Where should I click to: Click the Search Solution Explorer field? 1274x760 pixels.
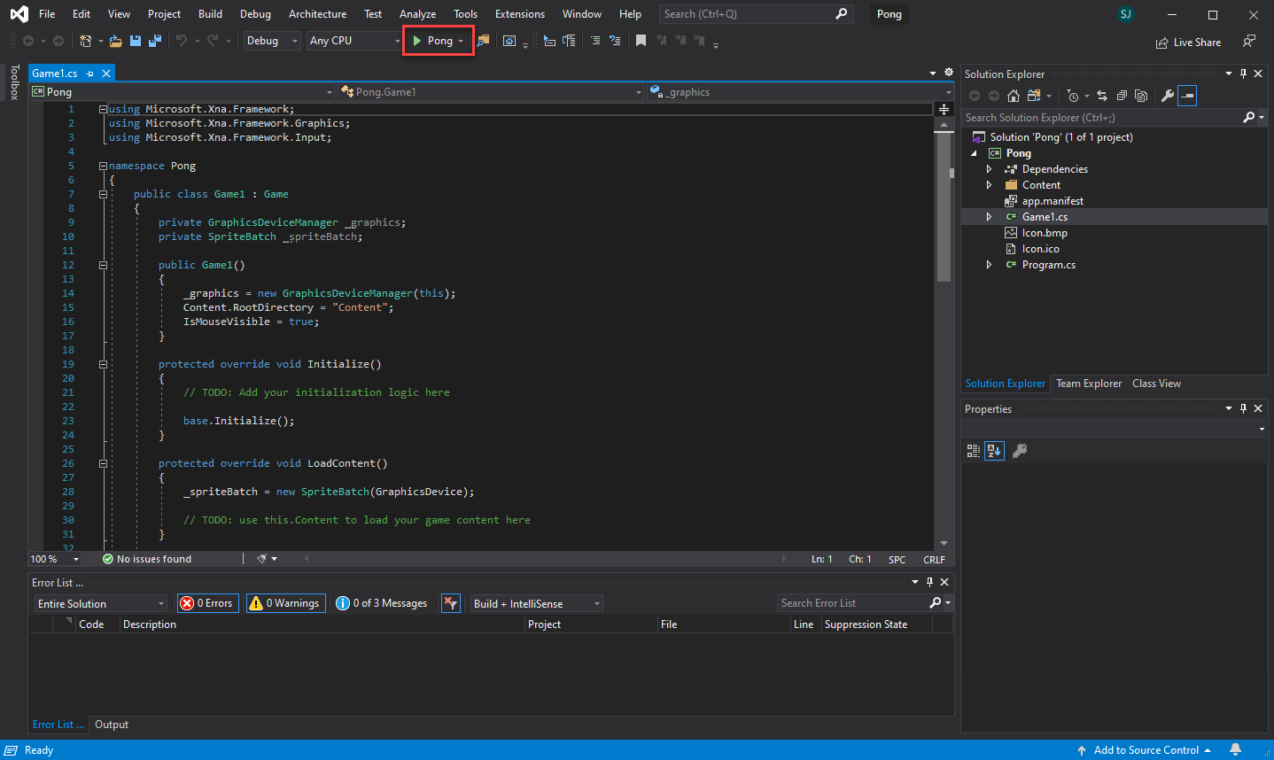(1100, 118)
